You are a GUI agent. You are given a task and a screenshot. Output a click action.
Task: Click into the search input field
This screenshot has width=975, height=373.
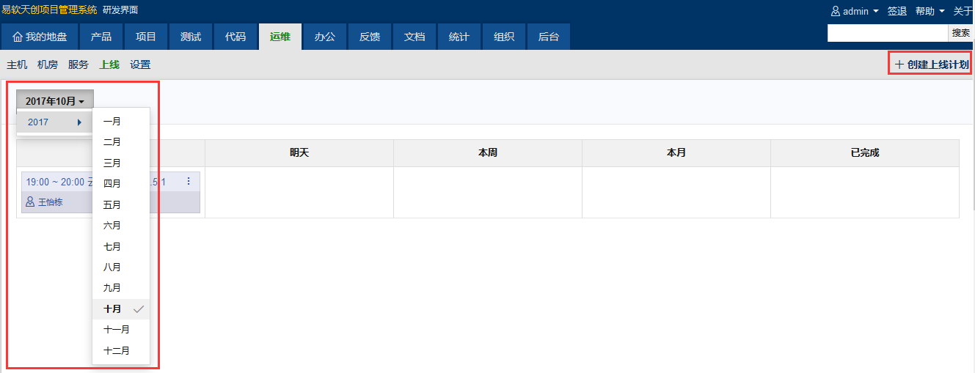click(x=888, y=33)
